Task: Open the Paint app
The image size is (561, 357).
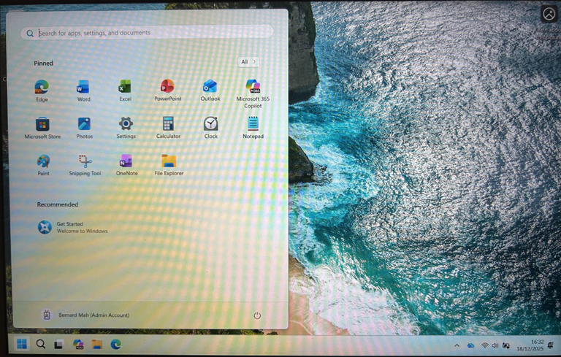Action: click(x=43, y=165)
